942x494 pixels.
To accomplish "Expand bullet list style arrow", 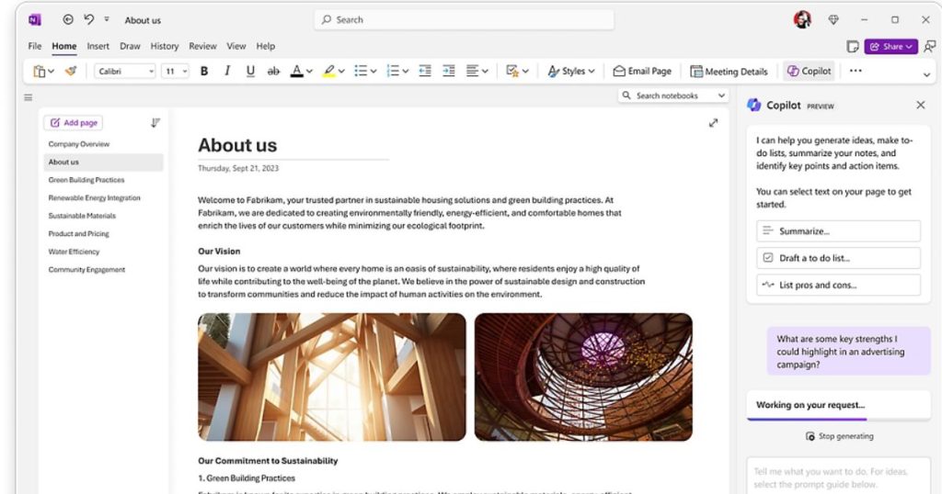I will pos(373,72).
